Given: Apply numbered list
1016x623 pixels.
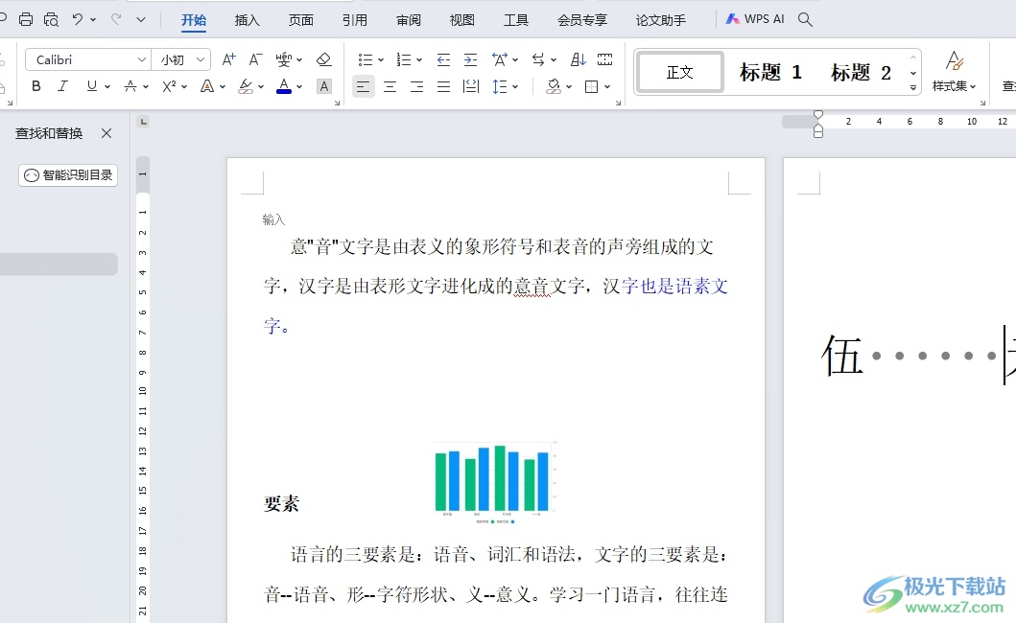Looking at the screenshot, I should [404, 59].
